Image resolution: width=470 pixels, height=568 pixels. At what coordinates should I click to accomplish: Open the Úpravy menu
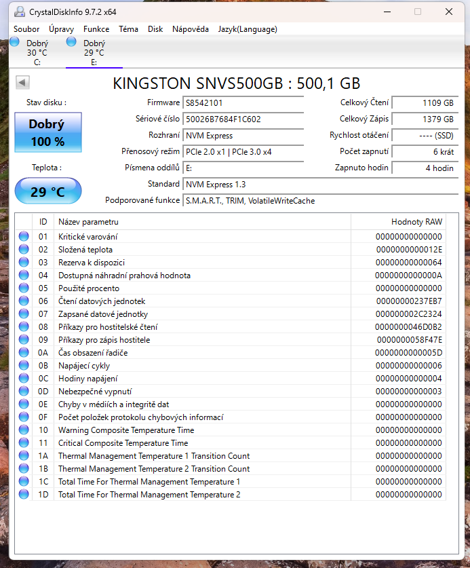(x=61, y=29)
